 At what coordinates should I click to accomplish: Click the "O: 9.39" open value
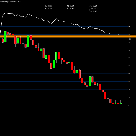click(x=49, y=6)
